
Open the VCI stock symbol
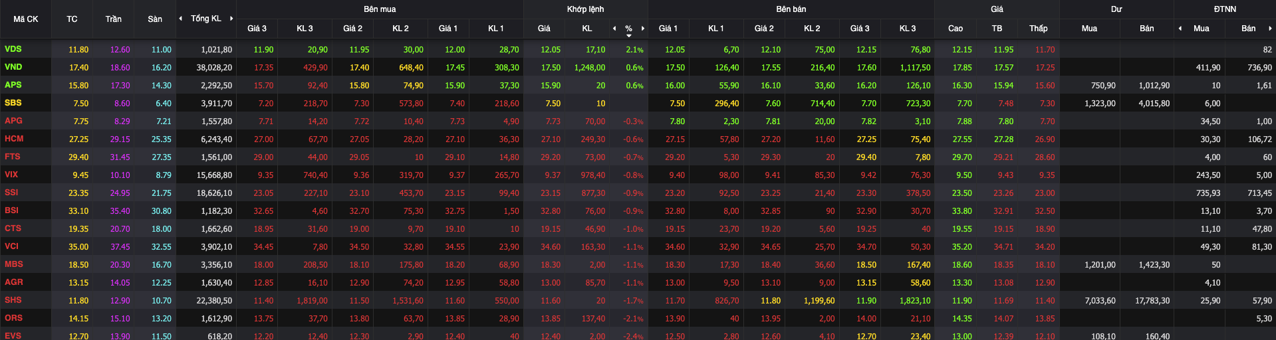click(x=11, y=246)
